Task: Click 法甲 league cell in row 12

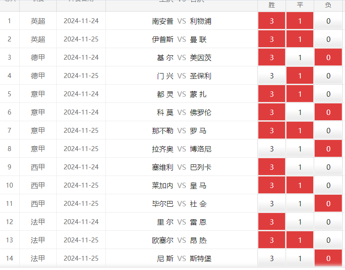Action: [38, 222]
